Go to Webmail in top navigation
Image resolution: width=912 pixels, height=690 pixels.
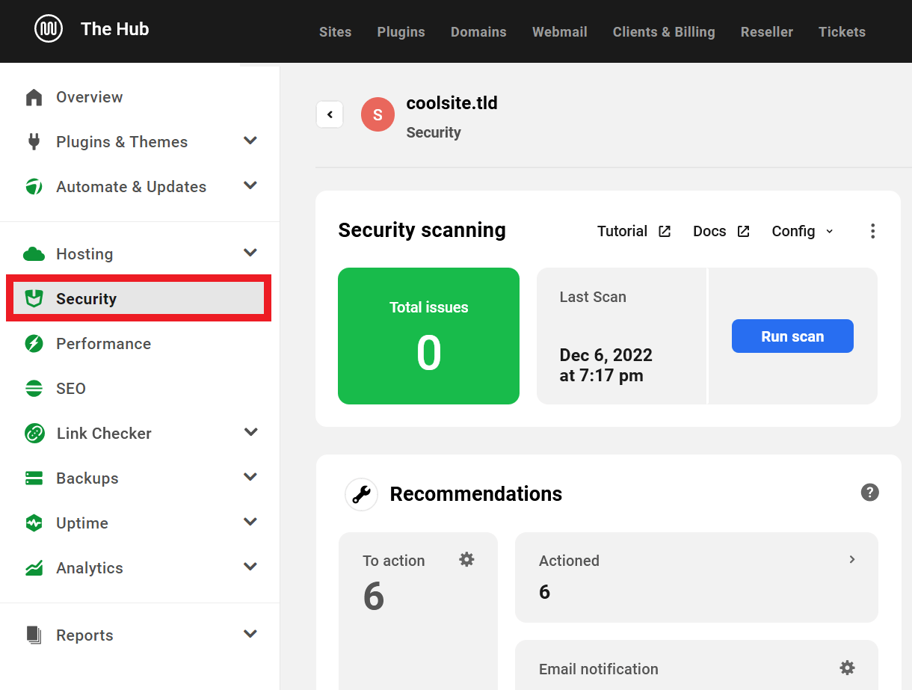(559, 32)
